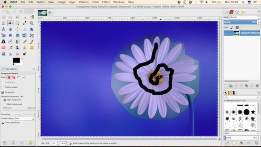261x147 pixels.
Task: Set mode to subtract from selection
Action: coord(18,77)
